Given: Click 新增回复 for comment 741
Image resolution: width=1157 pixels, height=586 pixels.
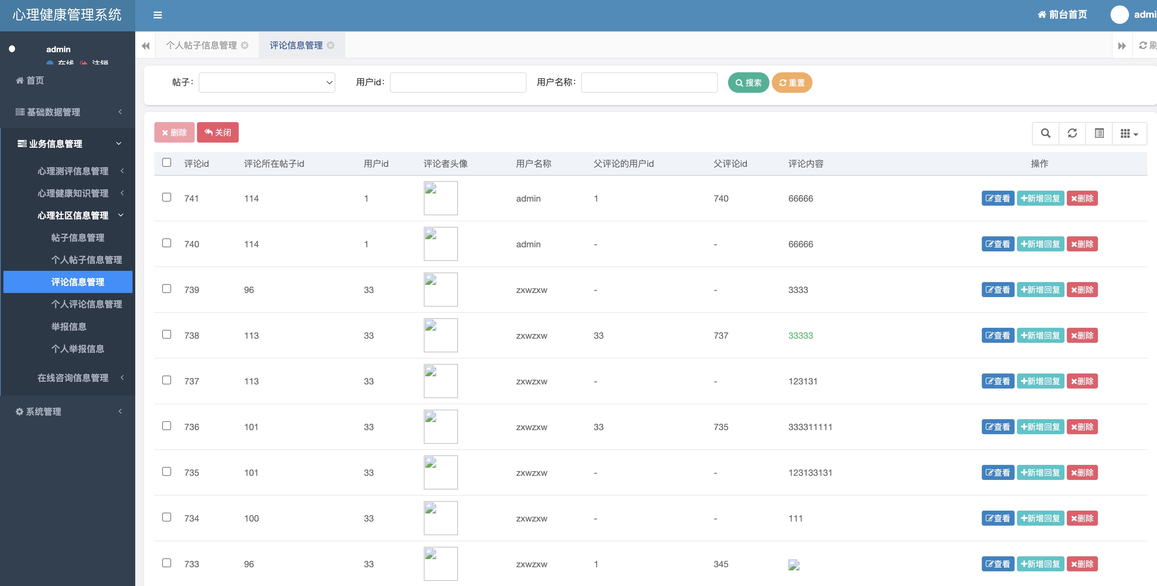Looking at the screenshot, I should pos(1040,198).
